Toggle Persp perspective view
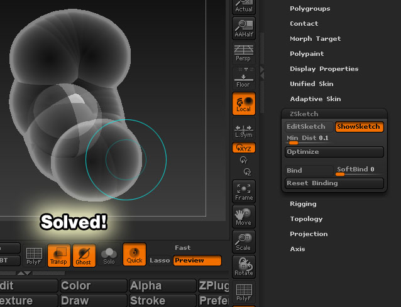401x307 pixels. (x=243, y=53)
